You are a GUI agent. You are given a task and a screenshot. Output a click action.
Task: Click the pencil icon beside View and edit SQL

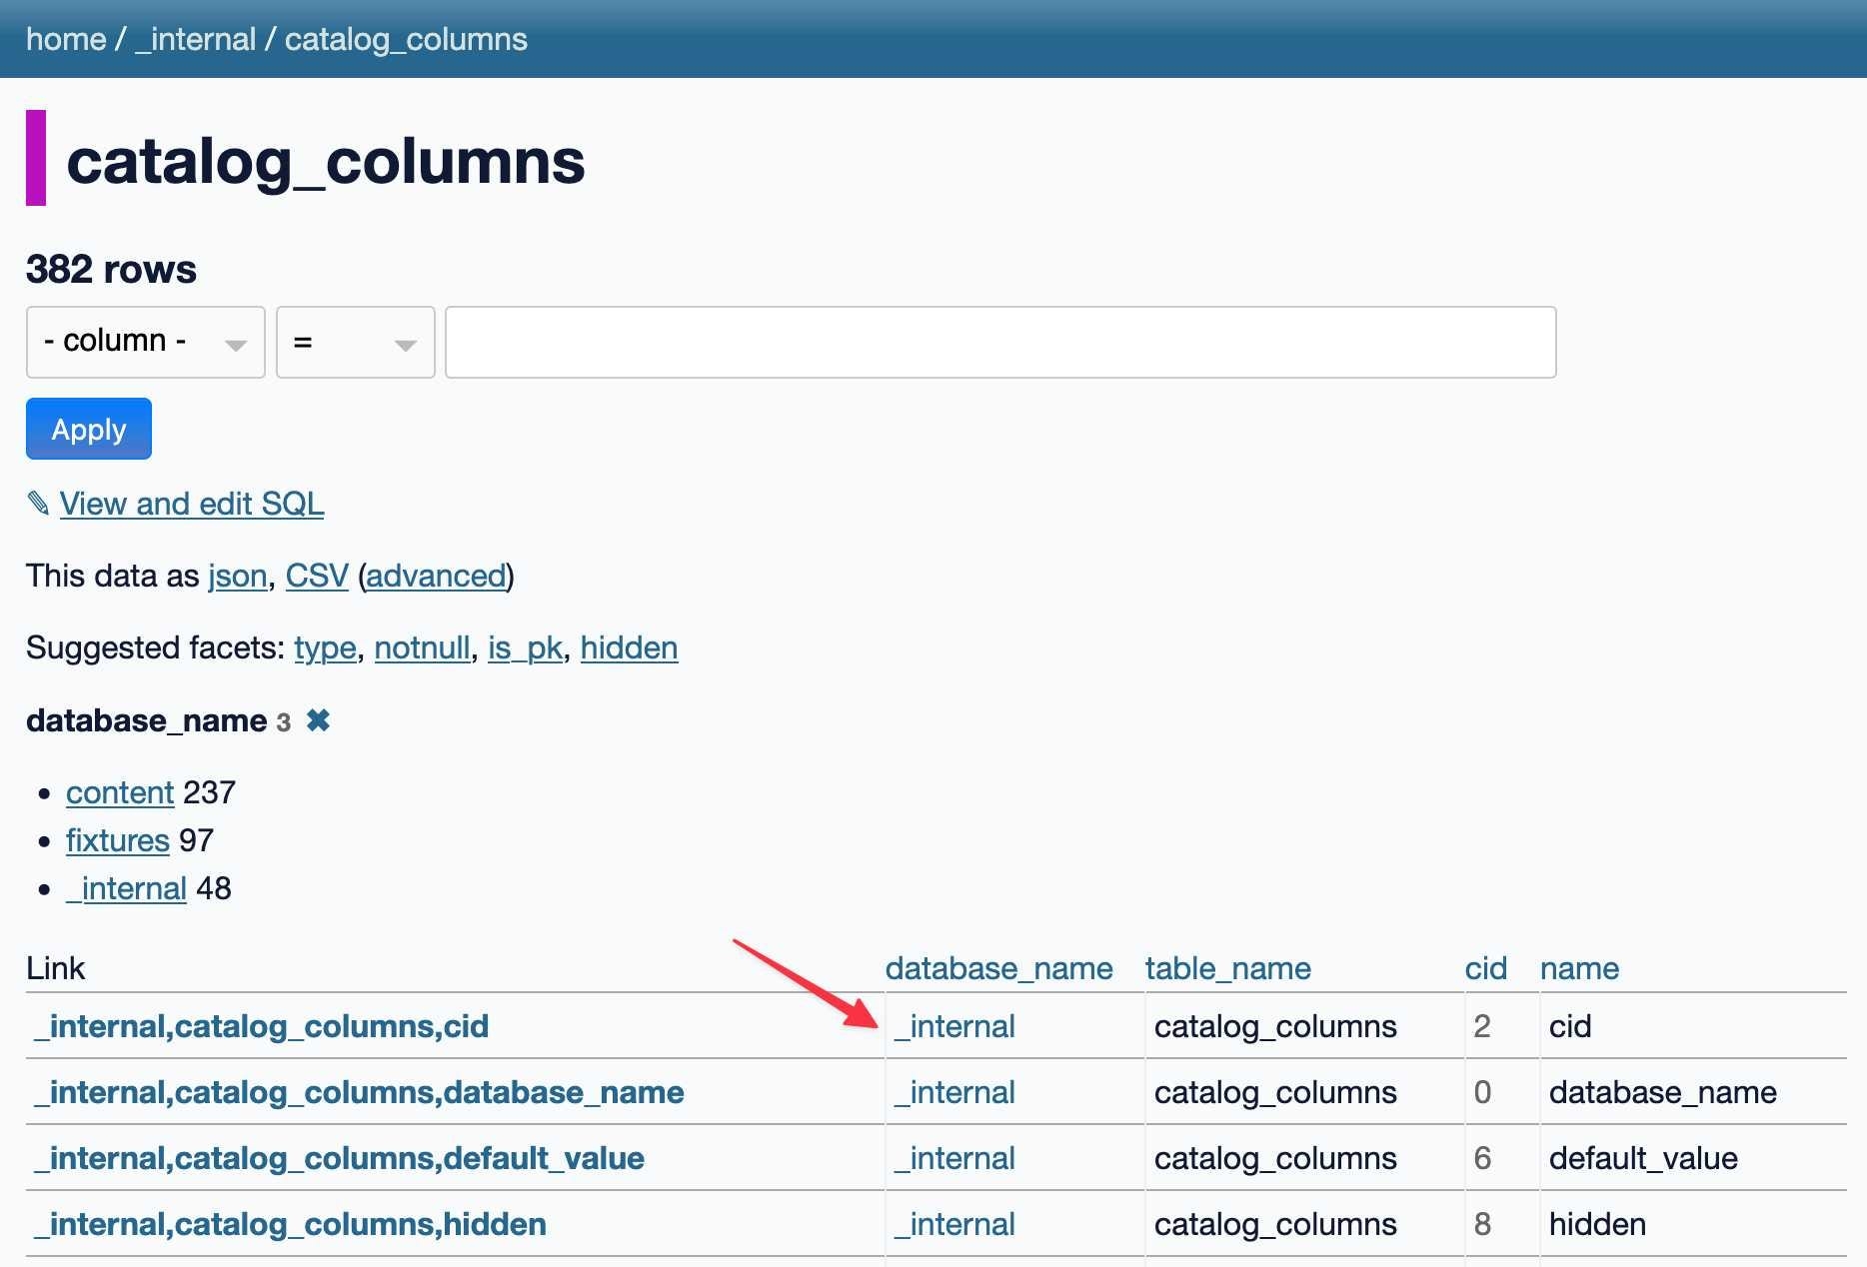pos(38,504)
